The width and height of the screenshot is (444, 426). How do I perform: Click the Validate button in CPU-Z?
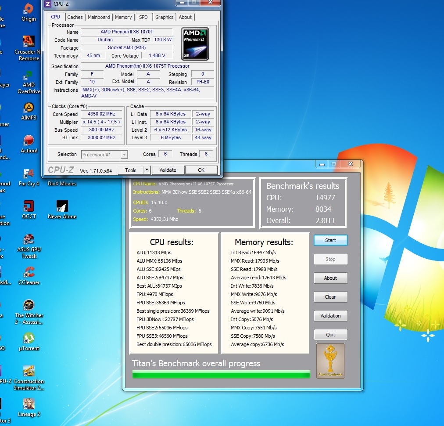click(x=168, y=170)
